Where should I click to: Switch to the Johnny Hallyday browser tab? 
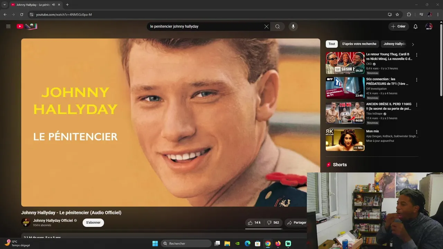(x=33, y=4)
